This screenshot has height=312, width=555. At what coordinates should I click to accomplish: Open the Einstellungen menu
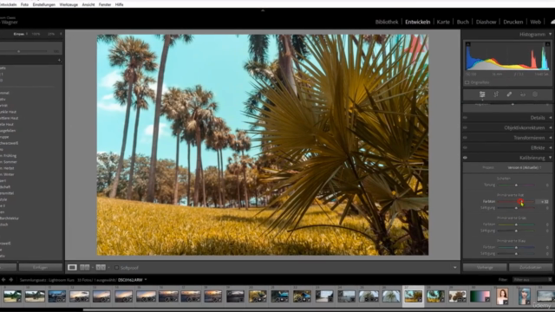pos(44,4)
